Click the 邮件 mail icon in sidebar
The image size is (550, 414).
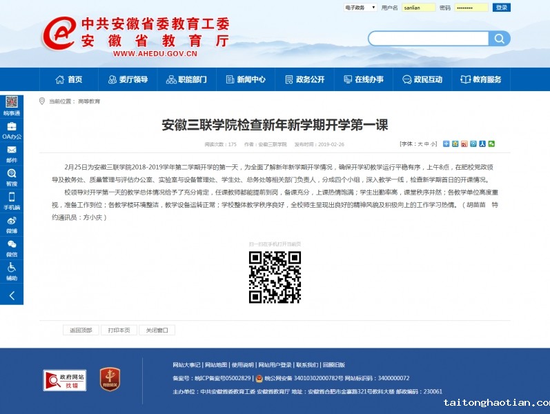coord(12,152)
